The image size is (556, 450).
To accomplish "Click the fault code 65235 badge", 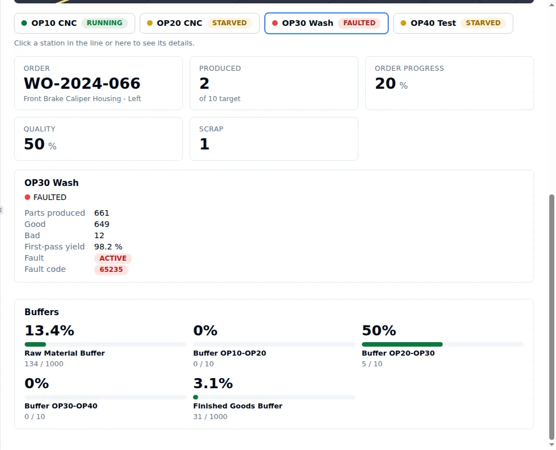I will pyautogui.click(x=111, y=270).
